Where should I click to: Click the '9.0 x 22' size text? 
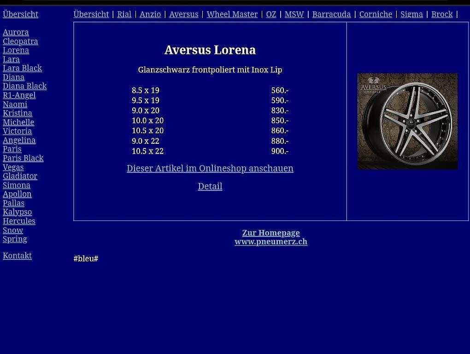coord(145,141)
